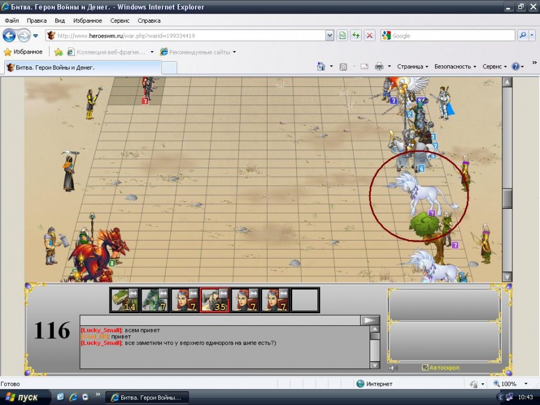Open Коллекция веб-фрагментов favorites link
The width and height of the screenshot is (540, 405).
(x=106, y=52)
